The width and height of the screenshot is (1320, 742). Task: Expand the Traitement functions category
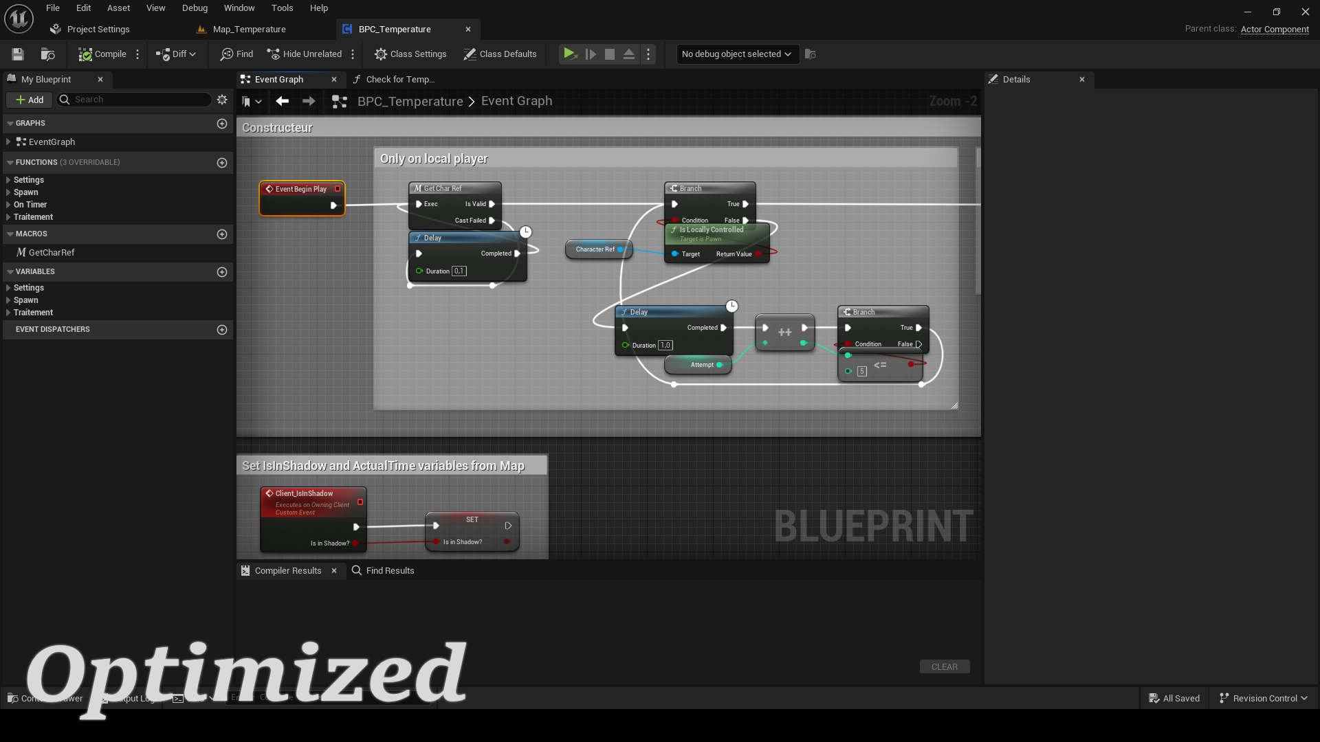click(x=8, y=217)
